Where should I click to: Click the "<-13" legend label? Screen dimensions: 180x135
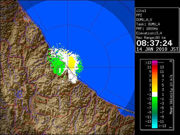(162, 126)
